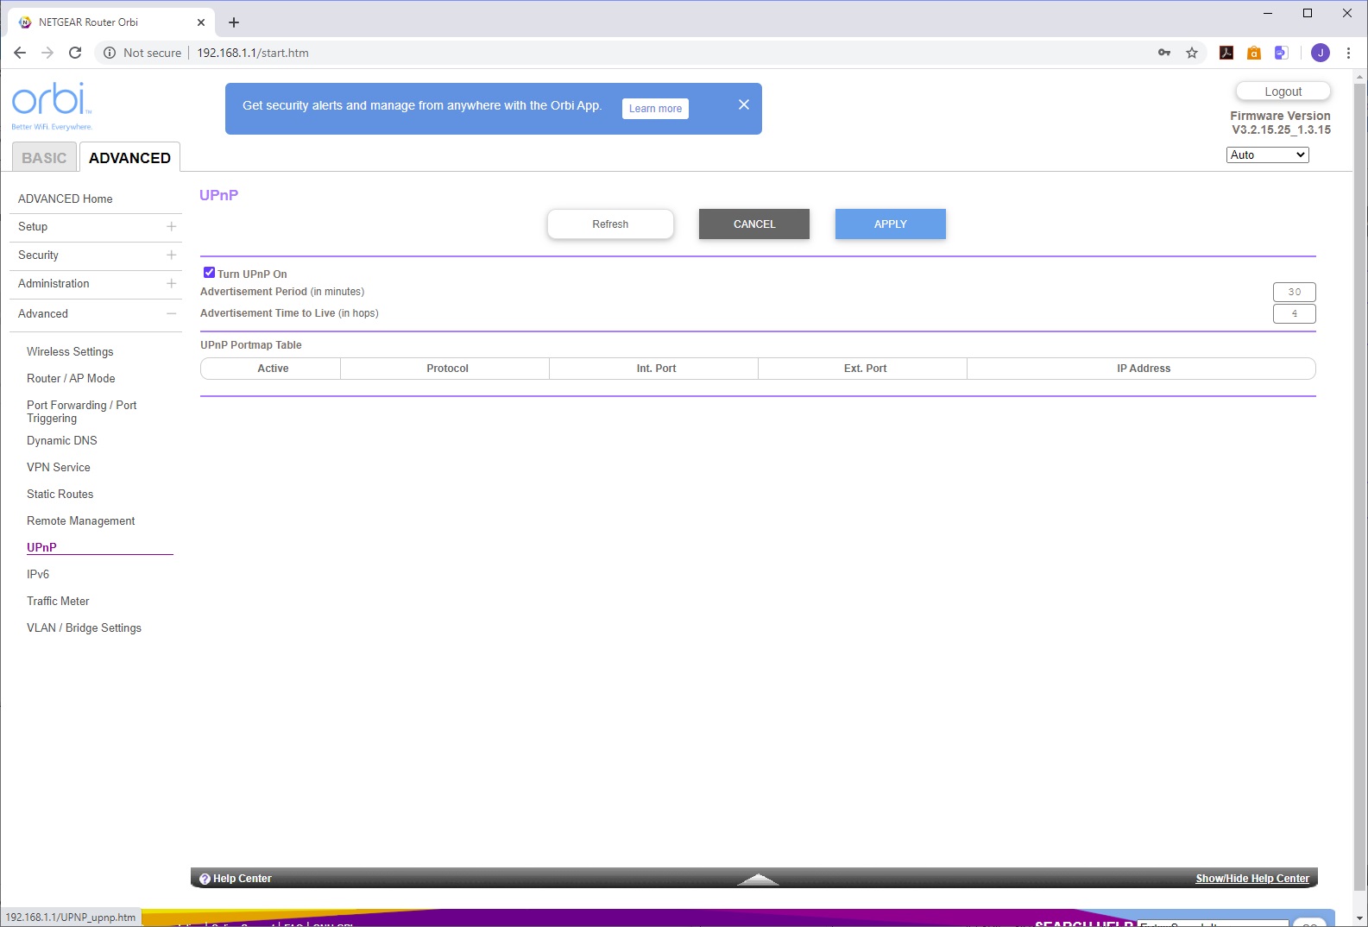
Task: Close the NETGEAR Router Orbi tab
Action: point(201,22)
